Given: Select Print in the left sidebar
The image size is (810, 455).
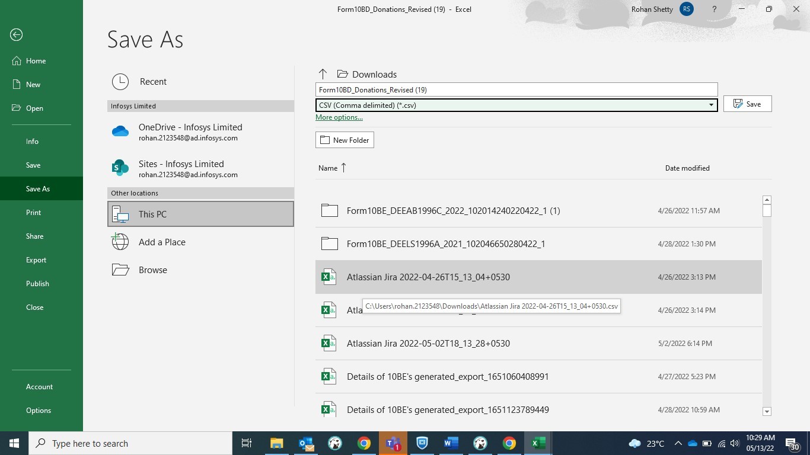Looking at the screenshot, I should [x=34, y=212].
